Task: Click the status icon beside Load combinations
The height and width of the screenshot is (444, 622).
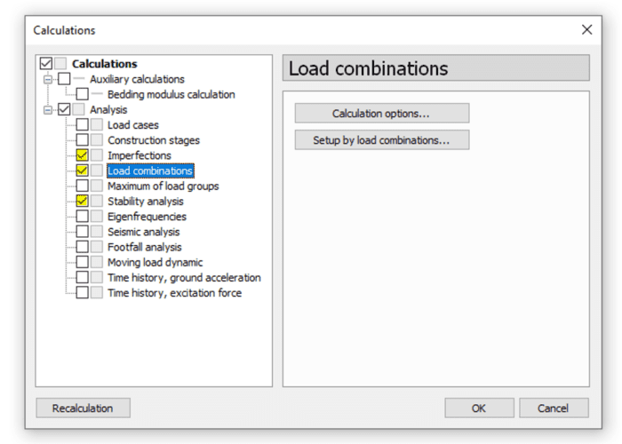Action: pos(96,170)
